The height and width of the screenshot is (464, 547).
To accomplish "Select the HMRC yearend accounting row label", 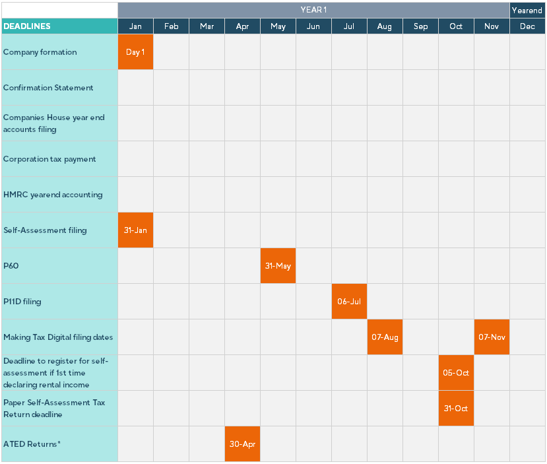I will coord(53,195).
